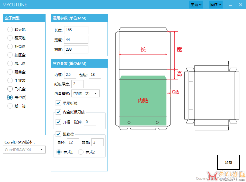The height and width of the screenshot is (182, 246).
Task: Click the left magnet circle in preview
Action: (129, 122)
